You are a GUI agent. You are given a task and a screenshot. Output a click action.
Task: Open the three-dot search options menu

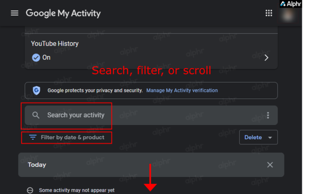[268, 115]
